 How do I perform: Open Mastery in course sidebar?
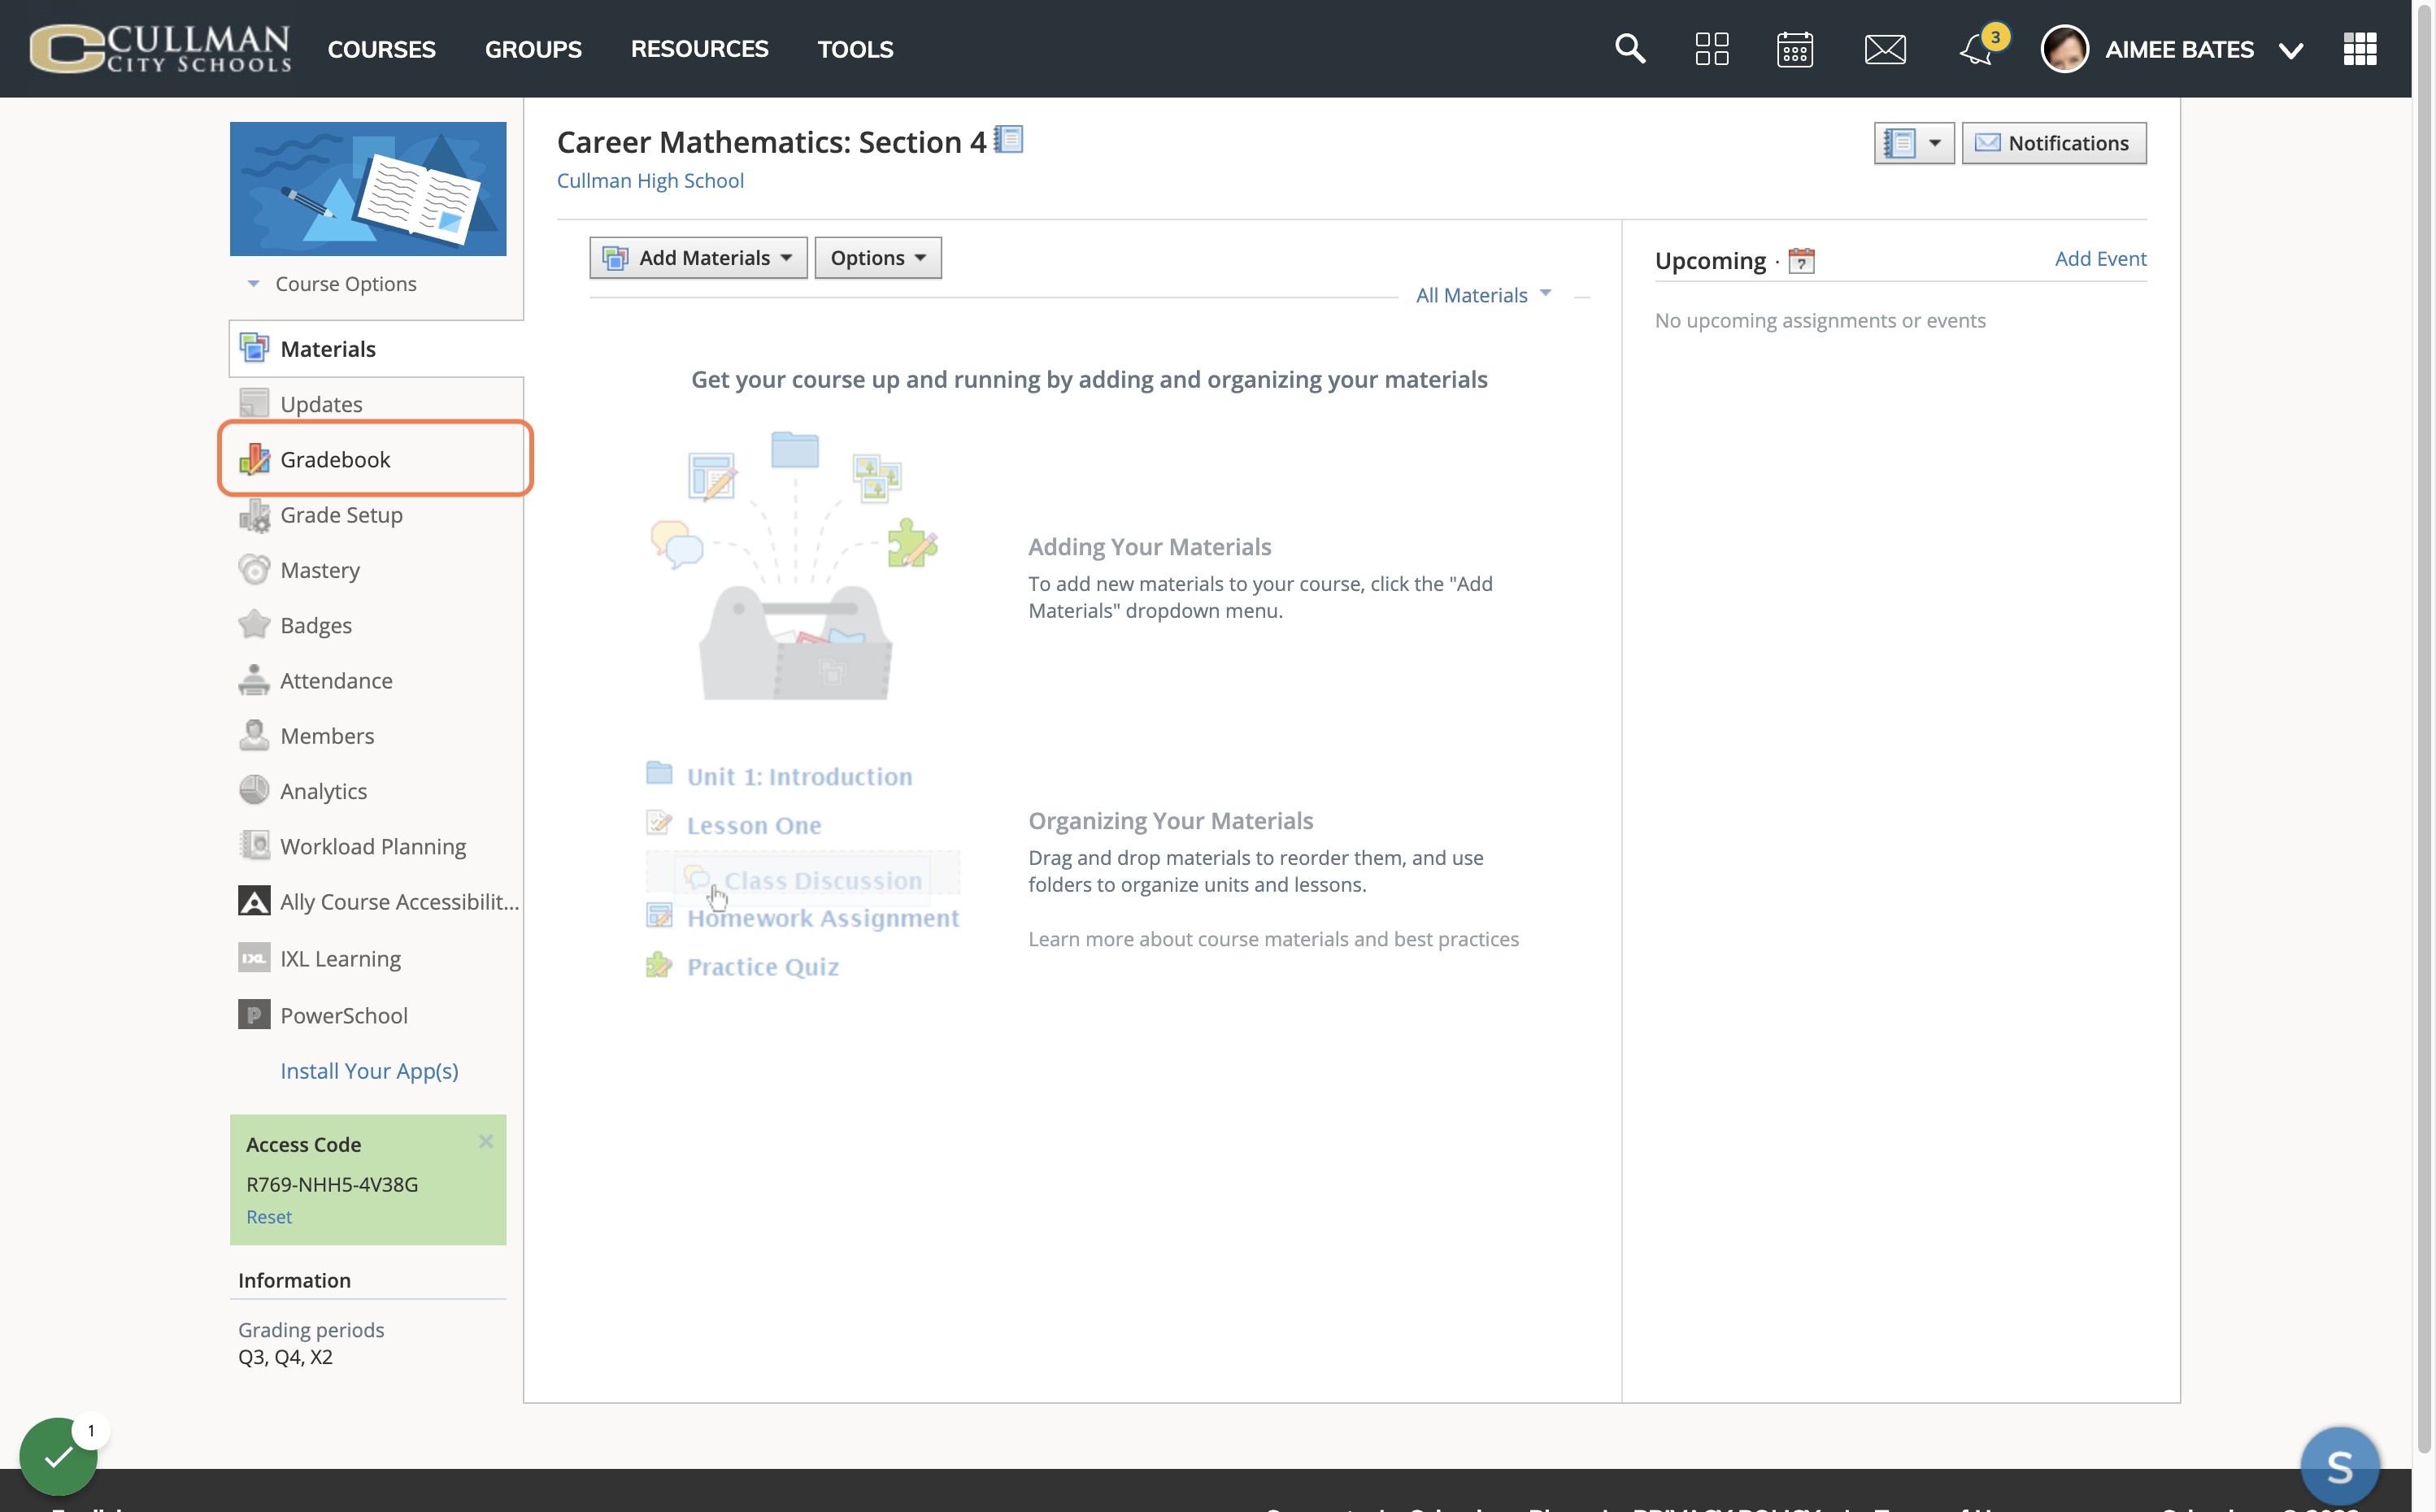tap(319, 570)
